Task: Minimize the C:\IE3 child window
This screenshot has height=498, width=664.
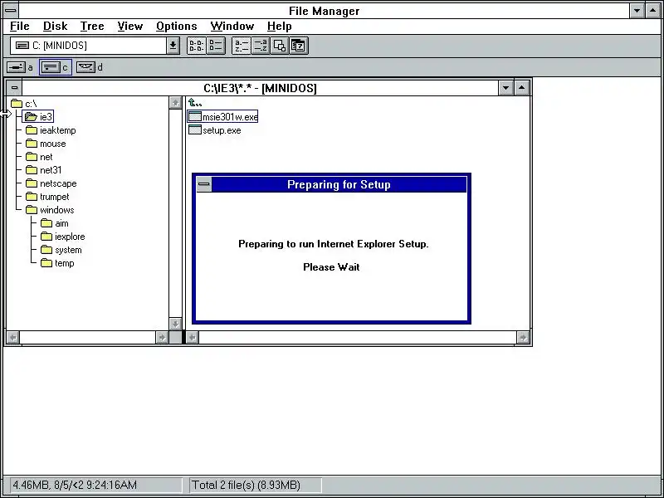Action: point(506,88)
